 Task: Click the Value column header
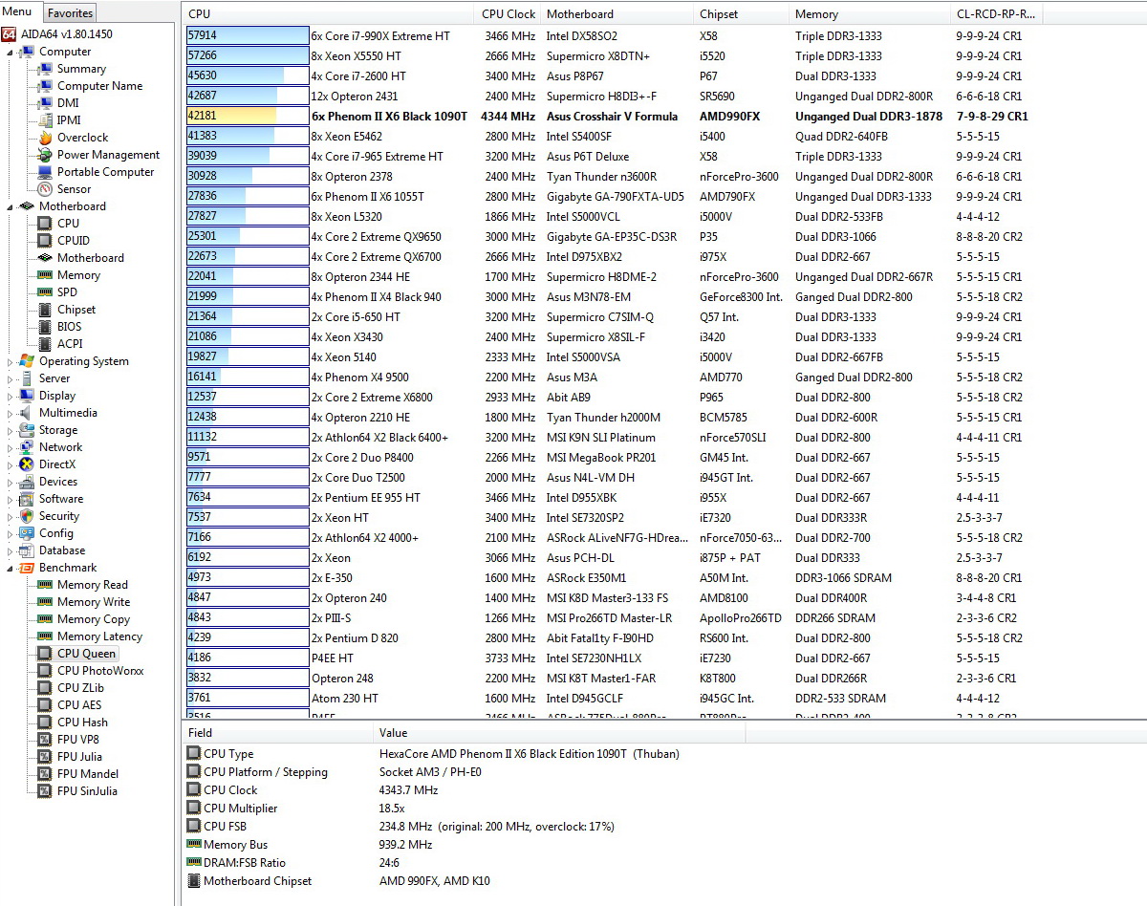(558, 733)
